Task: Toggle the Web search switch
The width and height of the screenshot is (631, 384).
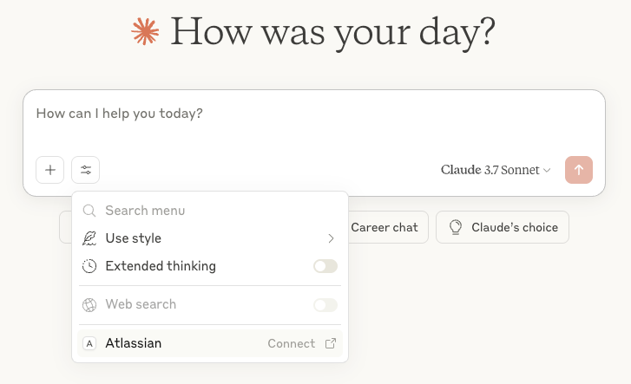Action: 325,305
